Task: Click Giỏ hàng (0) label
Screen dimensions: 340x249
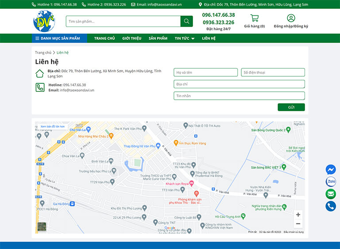Action: 255,26
